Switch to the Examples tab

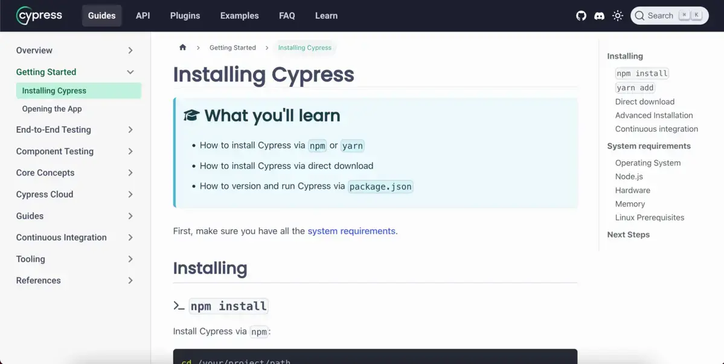(x=240, y=16)
